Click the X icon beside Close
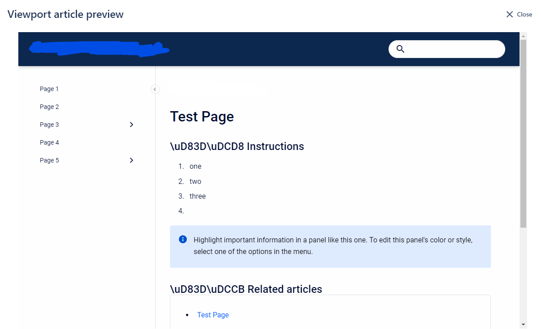This screenshot has height=329, width=541. [509, 14]
